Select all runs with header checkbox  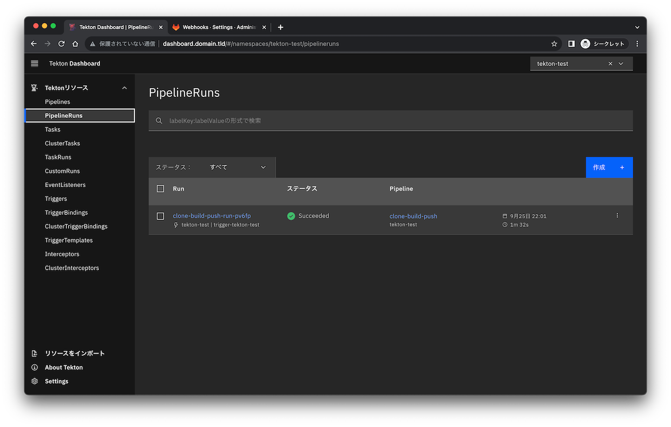160,189
